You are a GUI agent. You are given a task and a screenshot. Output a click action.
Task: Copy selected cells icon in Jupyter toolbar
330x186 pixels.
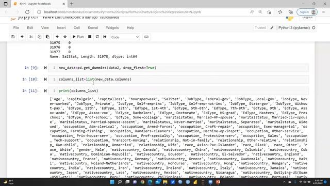pyautogui.click(x=39, y=37)
